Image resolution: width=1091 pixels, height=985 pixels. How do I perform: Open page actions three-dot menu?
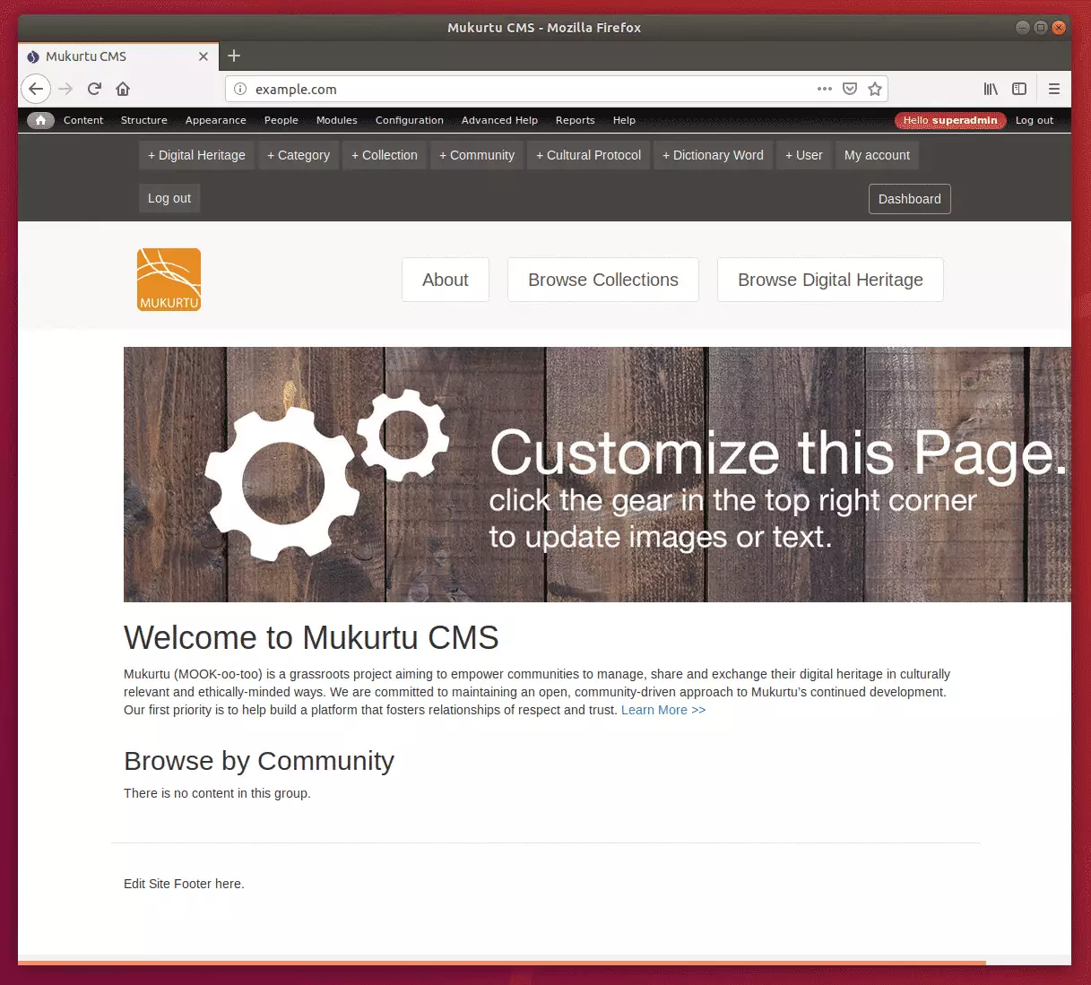point(825,89)
